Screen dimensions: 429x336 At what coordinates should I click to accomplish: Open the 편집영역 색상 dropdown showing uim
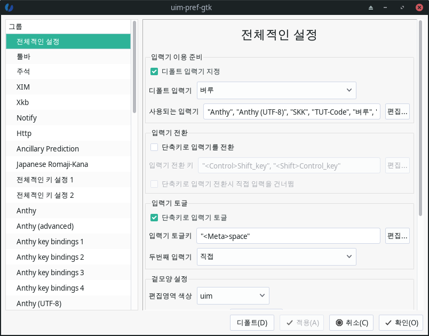click(233, 295)
